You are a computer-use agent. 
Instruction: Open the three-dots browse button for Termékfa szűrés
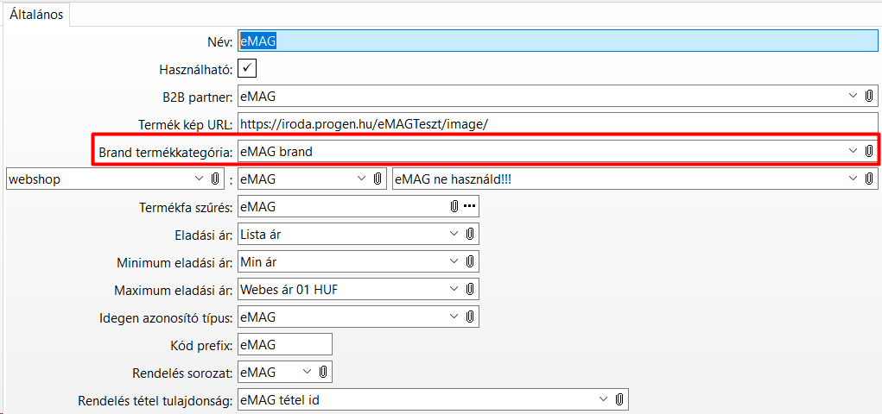(x=469, y=206)
